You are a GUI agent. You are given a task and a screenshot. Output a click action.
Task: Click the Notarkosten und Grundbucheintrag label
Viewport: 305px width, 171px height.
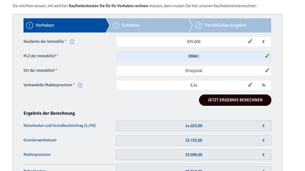[x=60, y=126]
